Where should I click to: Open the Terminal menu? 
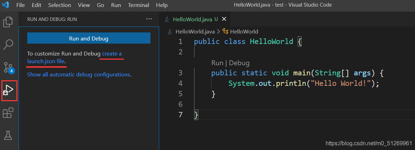[139, 5]
